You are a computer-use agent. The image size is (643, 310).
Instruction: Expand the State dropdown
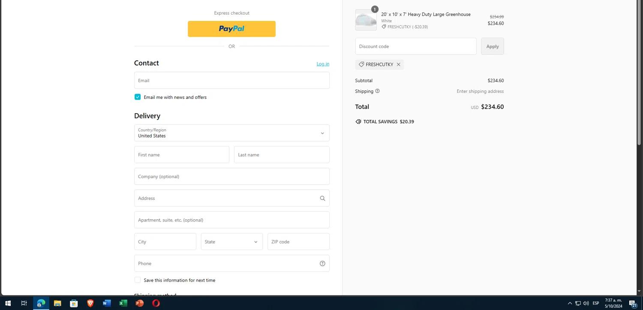click(231, 242)
